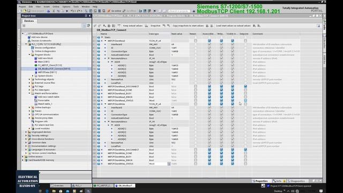
Task: Click the Undo arrow in main toolbar
Action: coord(72,11)
